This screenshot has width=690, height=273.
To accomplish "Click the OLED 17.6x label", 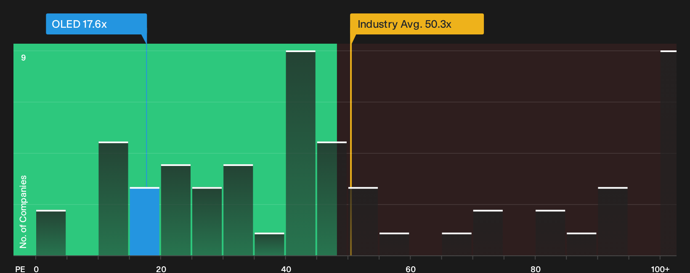I will tap(96, 24).
